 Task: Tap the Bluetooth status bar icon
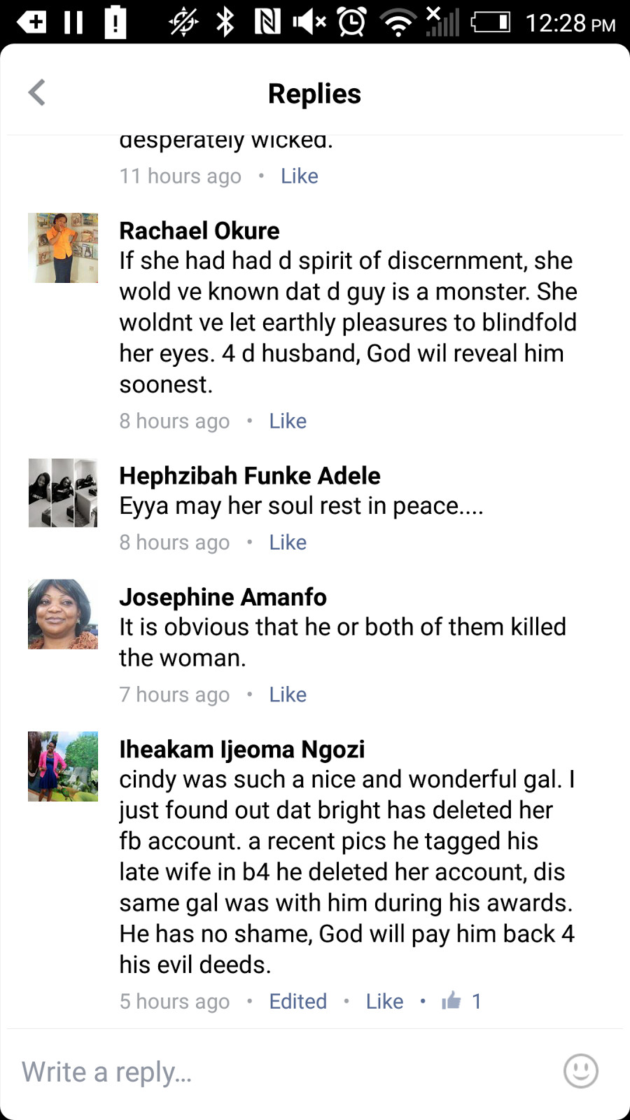tap(225, 22)
